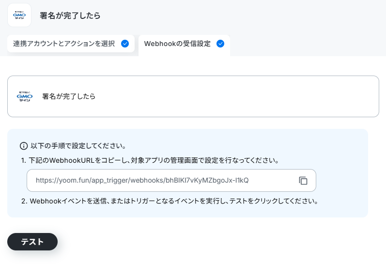The width and height of the screenshot is (386, 264).
Task: Copy the Webhook URL with the copy icon
Action: pyautogui.click(x=303, y=181)
